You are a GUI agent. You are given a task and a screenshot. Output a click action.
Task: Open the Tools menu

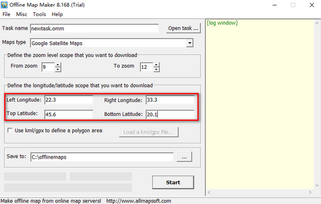39,14
